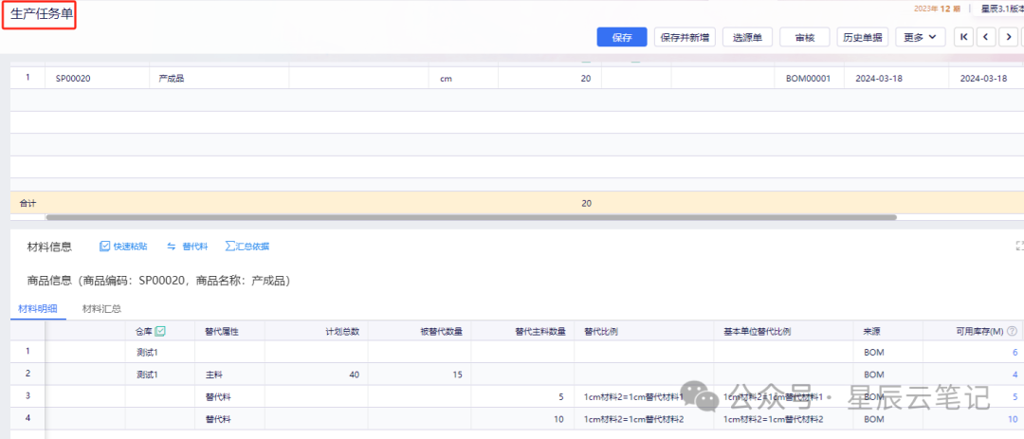Open 历史单据 history documents
This screenshot has height=439, width=1024.
tap(863, 37)
